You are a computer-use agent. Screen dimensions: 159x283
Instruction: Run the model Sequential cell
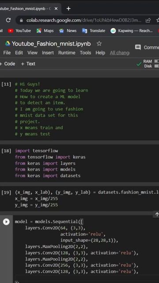point(6,222)
